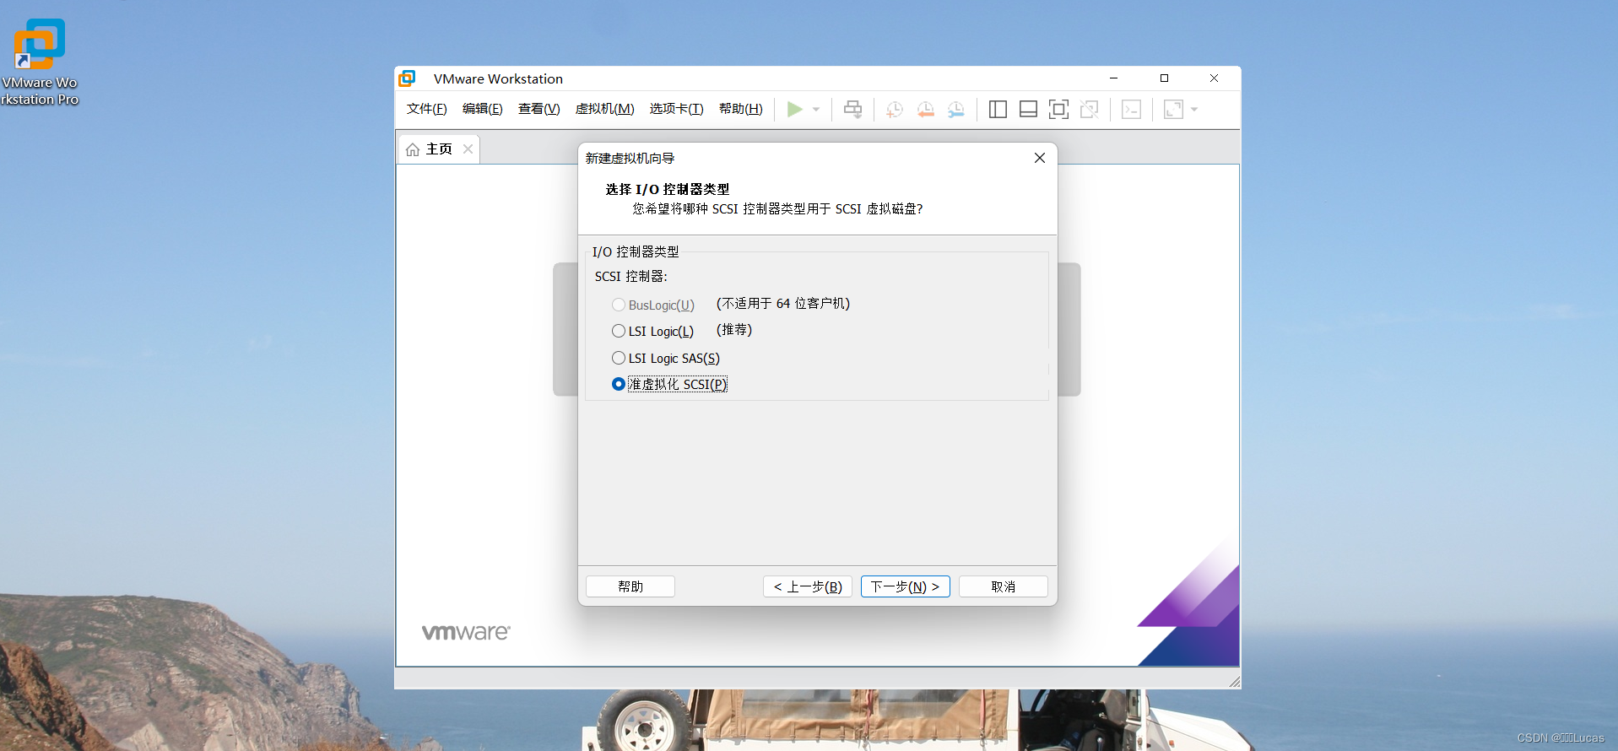Select the LSI Logic SAS(S) radio option
1618x751 pixels.
[x=666, y=358]
